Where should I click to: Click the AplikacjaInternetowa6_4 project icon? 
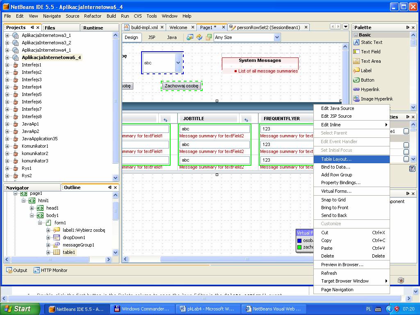click(x=16, y=57)
